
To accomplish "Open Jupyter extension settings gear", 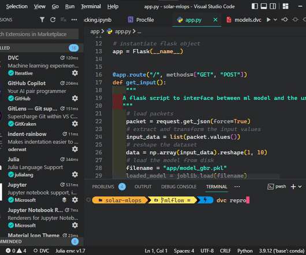I will tap(75, 200).
